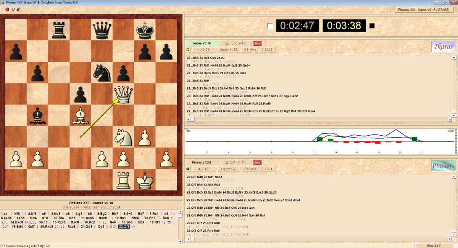Click the black pawn on f6
This screenshot has width=458, height=248.
[124, 73]
